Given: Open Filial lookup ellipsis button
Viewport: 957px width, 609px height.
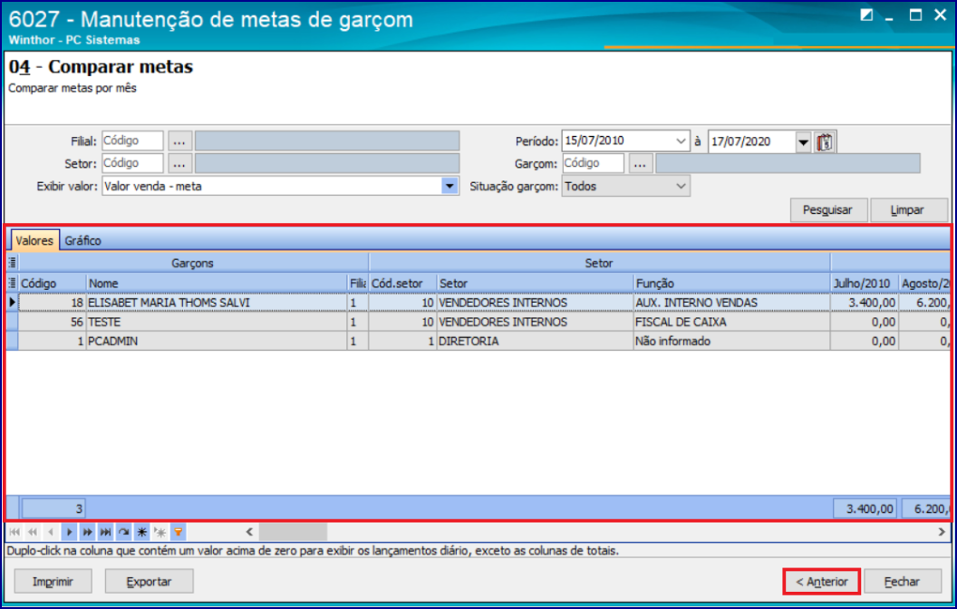Looking at the screenshot, I should [179, 141].
